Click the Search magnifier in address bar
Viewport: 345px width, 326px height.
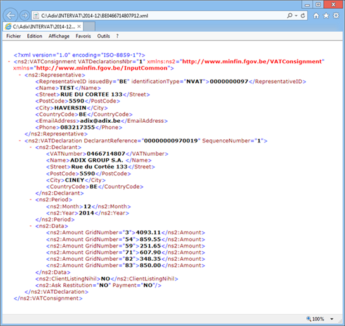289,16
